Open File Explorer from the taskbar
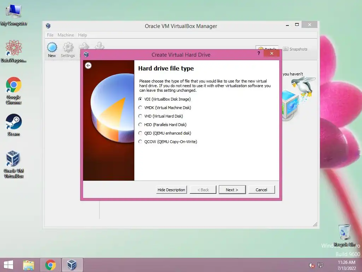This screenshot has width=362, height=272. click(x=29, y=265)
